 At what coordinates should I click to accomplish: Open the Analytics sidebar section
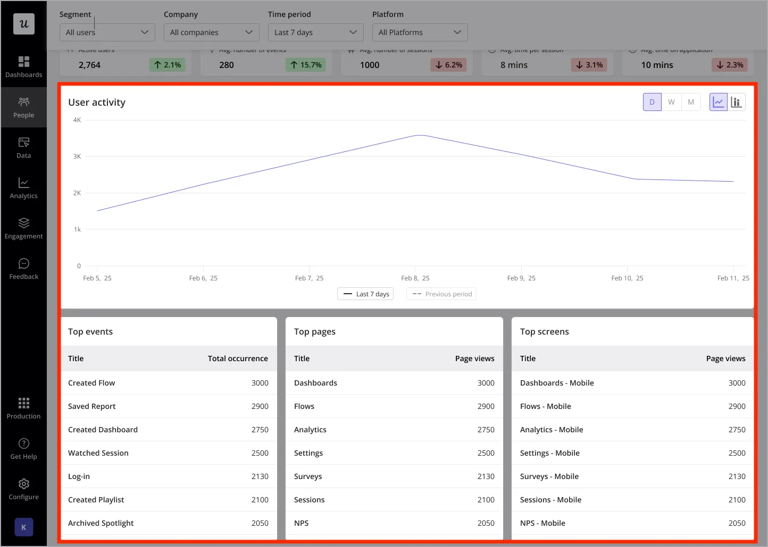[x=24, y=188]
